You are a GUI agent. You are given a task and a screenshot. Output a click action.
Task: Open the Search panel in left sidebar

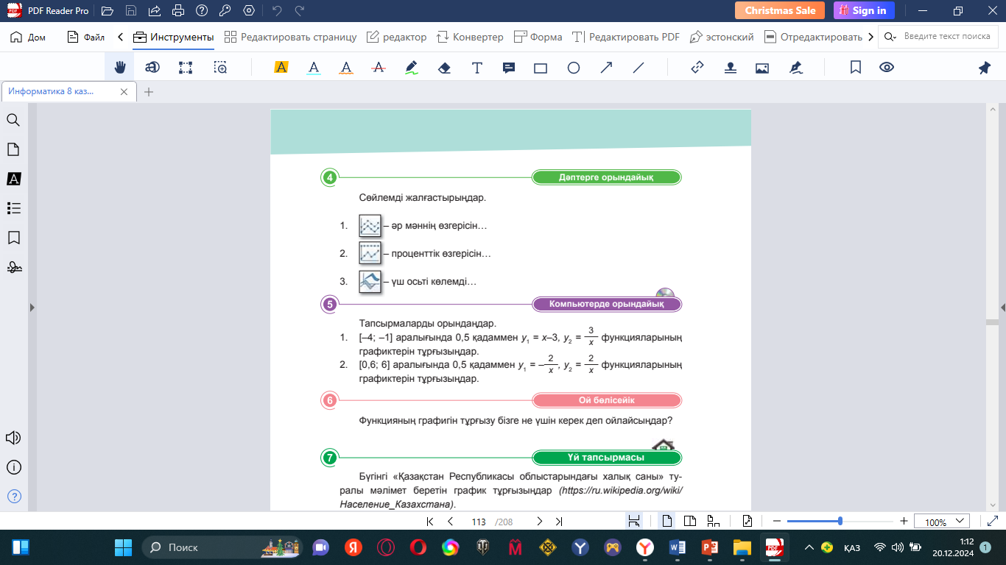pyautogui.click(x=13, y=120)
